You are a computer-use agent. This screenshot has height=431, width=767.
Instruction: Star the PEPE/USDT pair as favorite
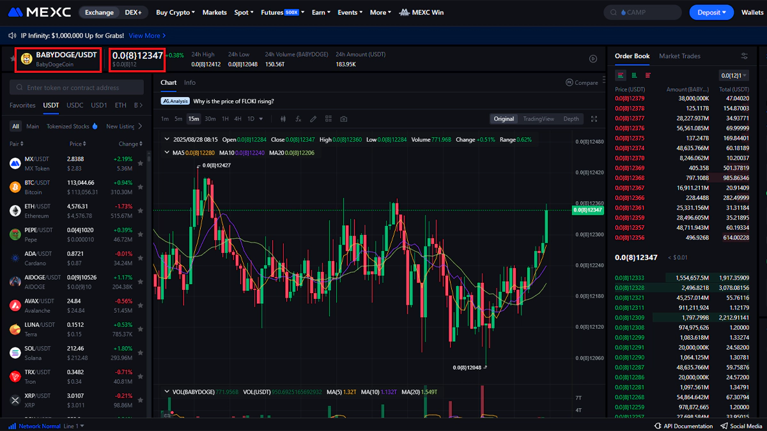[140, 234]
